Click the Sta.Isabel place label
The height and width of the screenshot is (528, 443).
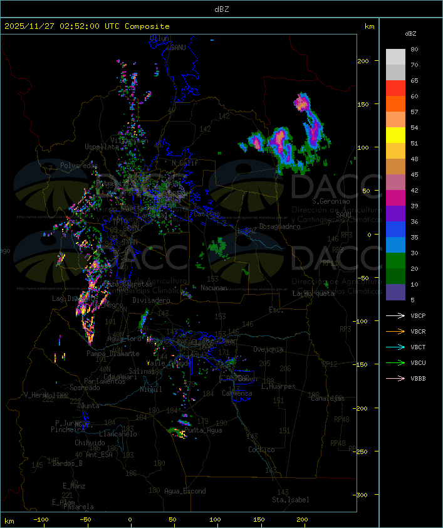(x=290, y=500)
